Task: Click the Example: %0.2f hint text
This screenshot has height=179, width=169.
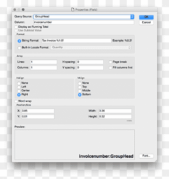Action: tap(122, 41)
